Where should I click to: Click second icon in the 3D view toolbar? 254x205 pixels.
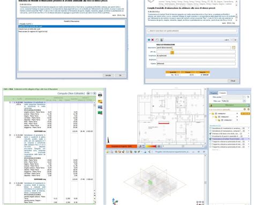click(x=112, y=152)
